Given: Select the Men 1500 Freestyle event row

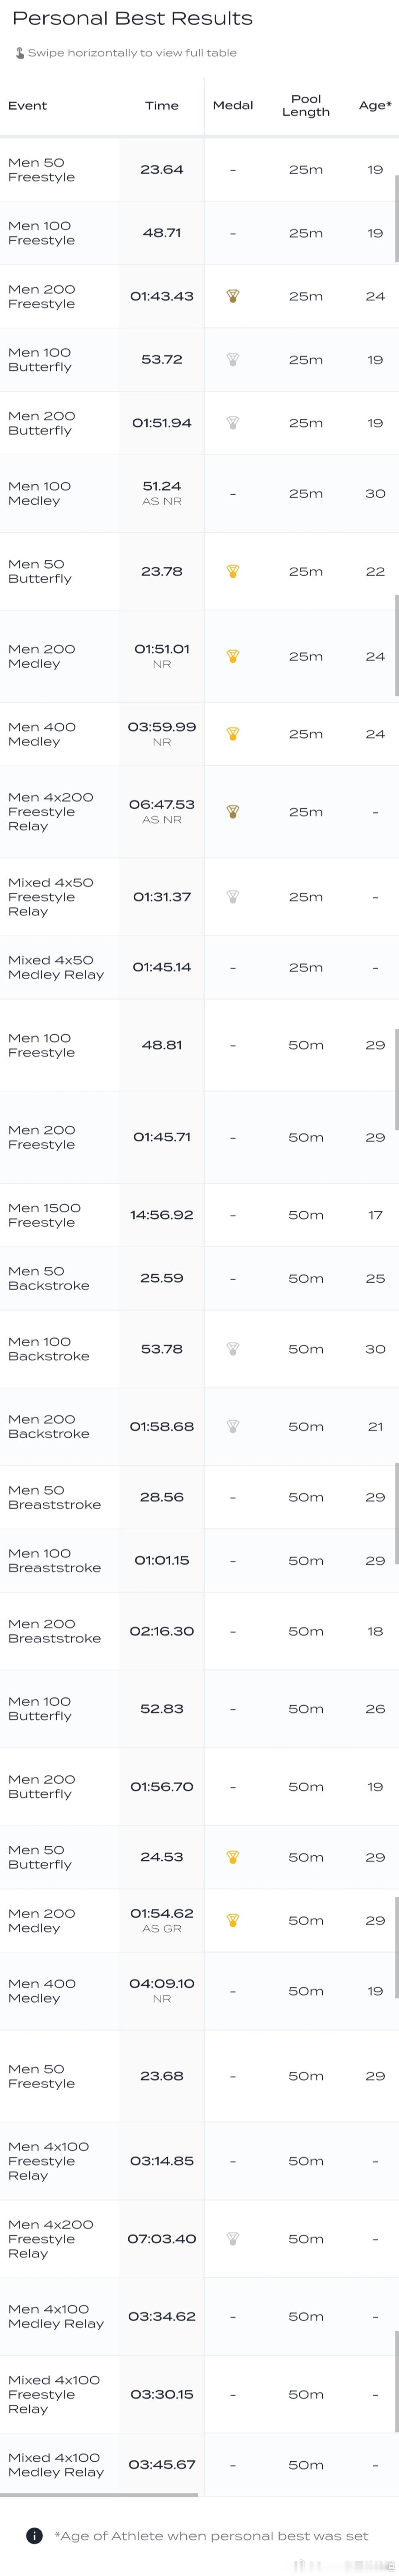Looking at the screenshot, I should 199,1215.
